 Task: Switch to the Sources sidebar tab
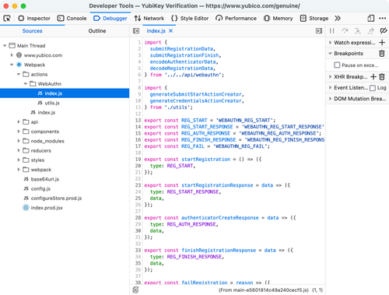coord(32,31)
